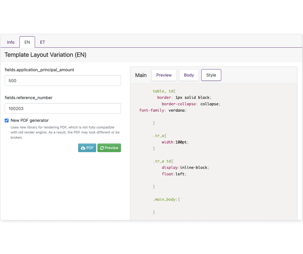
Task: Click the display:inline-block code line
Action: 186,168
